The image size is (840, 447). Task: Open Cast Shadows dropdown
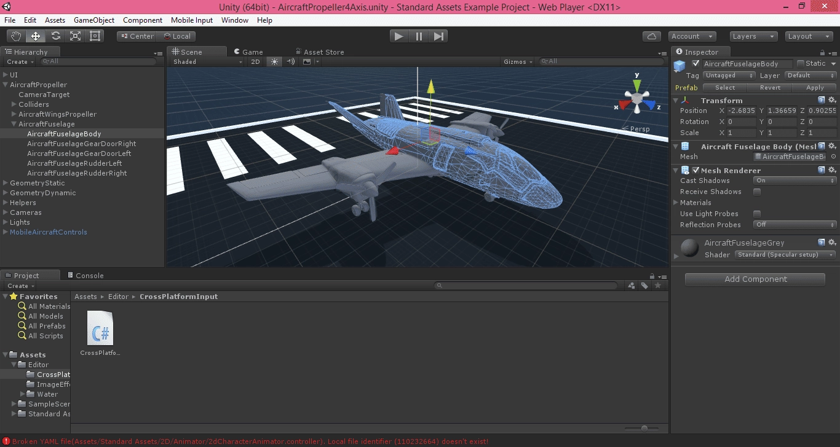tap(795, 181)
